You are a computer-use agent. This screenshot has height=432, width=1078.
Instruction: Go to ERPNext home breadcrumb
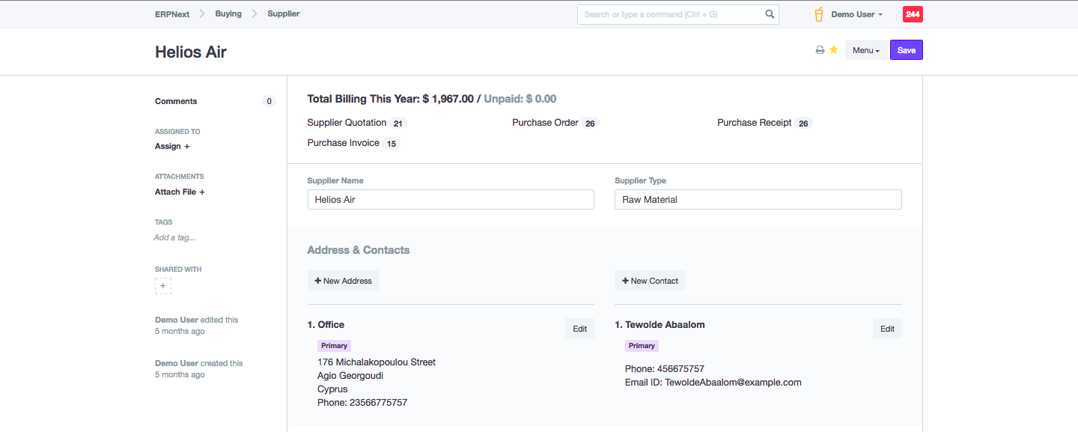click(172, 14)
